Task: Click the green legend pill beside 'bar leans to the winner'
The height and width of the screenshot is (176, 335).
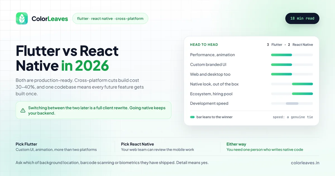Action: click(192, 117)
